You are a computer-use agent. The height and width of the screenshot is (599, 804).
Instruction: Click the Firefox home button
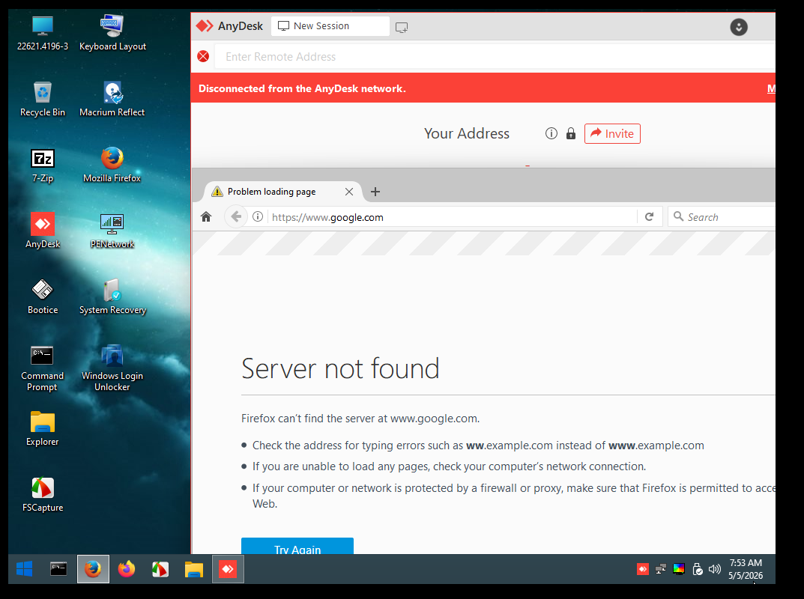click(206, 216)
